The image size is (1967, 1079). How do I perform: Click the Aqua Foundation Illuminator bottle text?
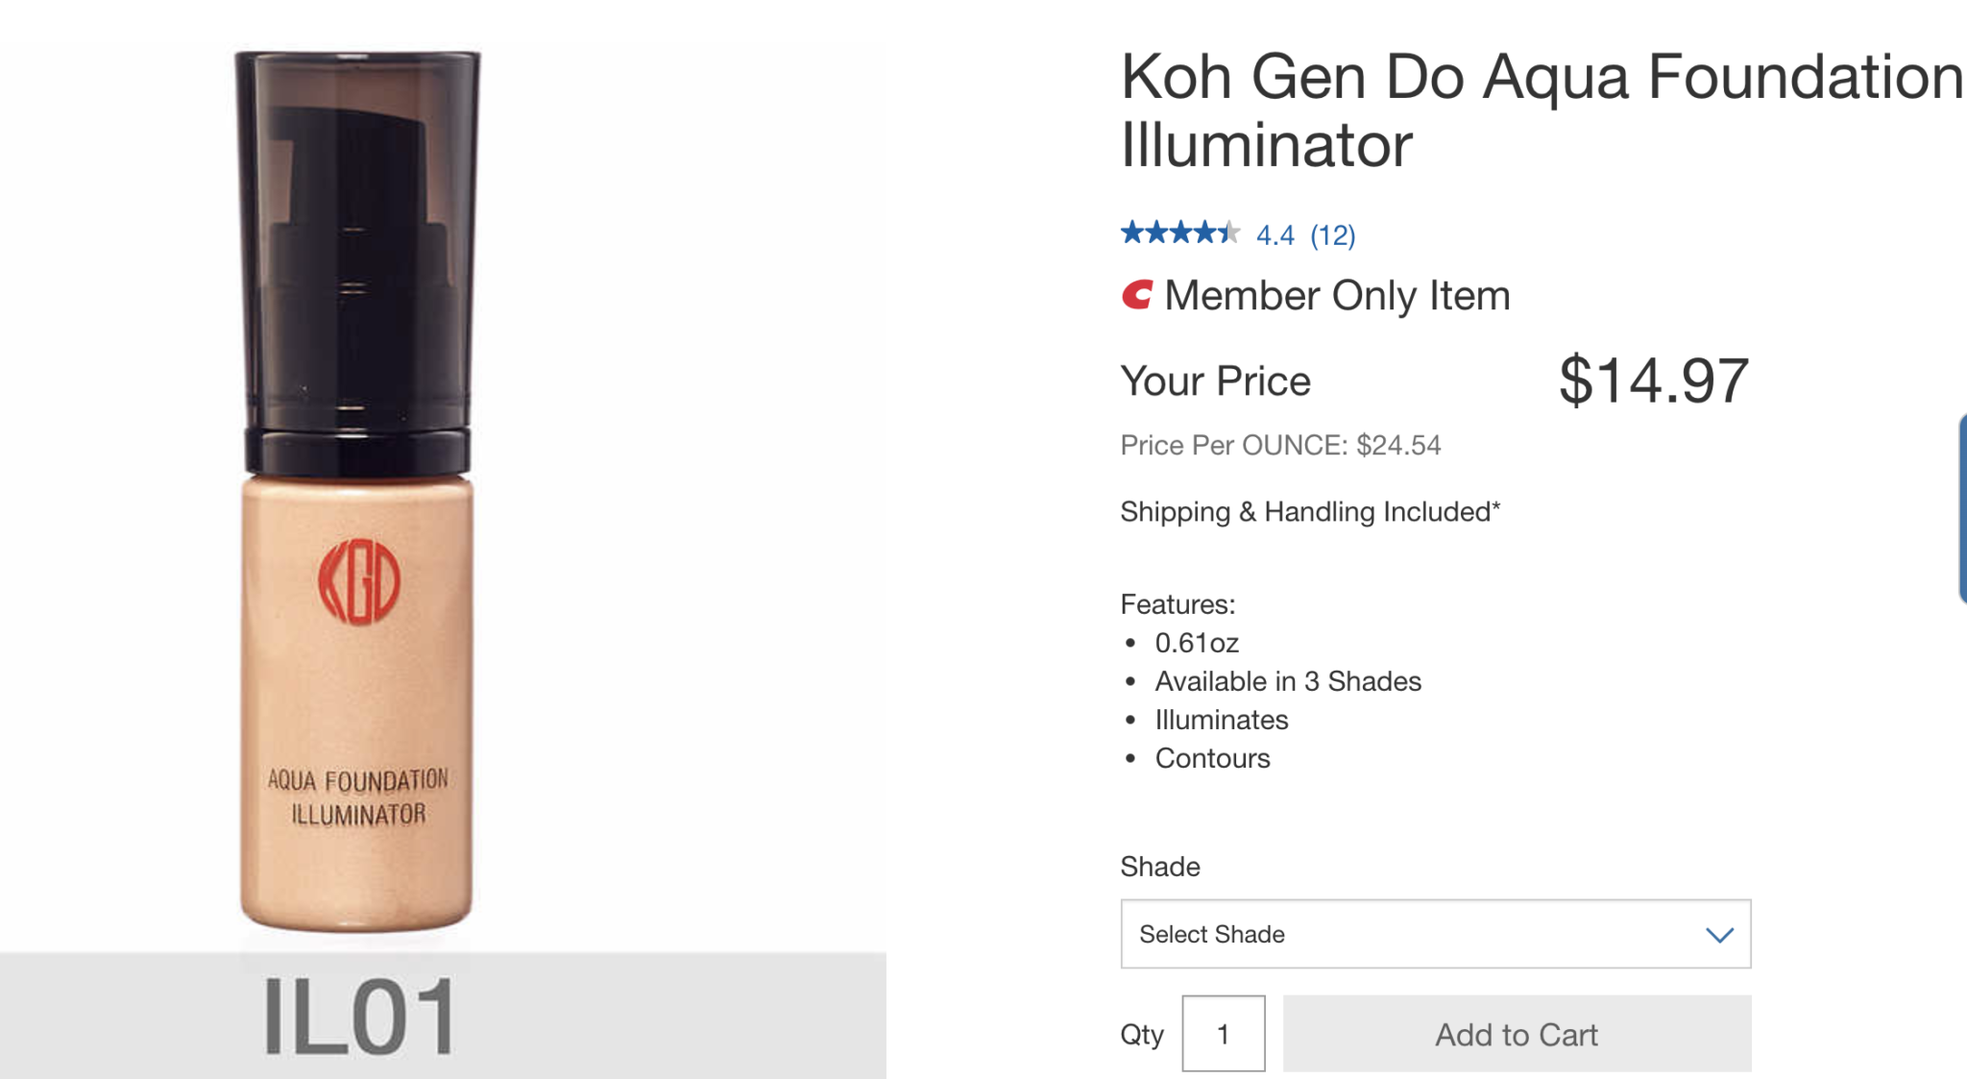point(358,797)
